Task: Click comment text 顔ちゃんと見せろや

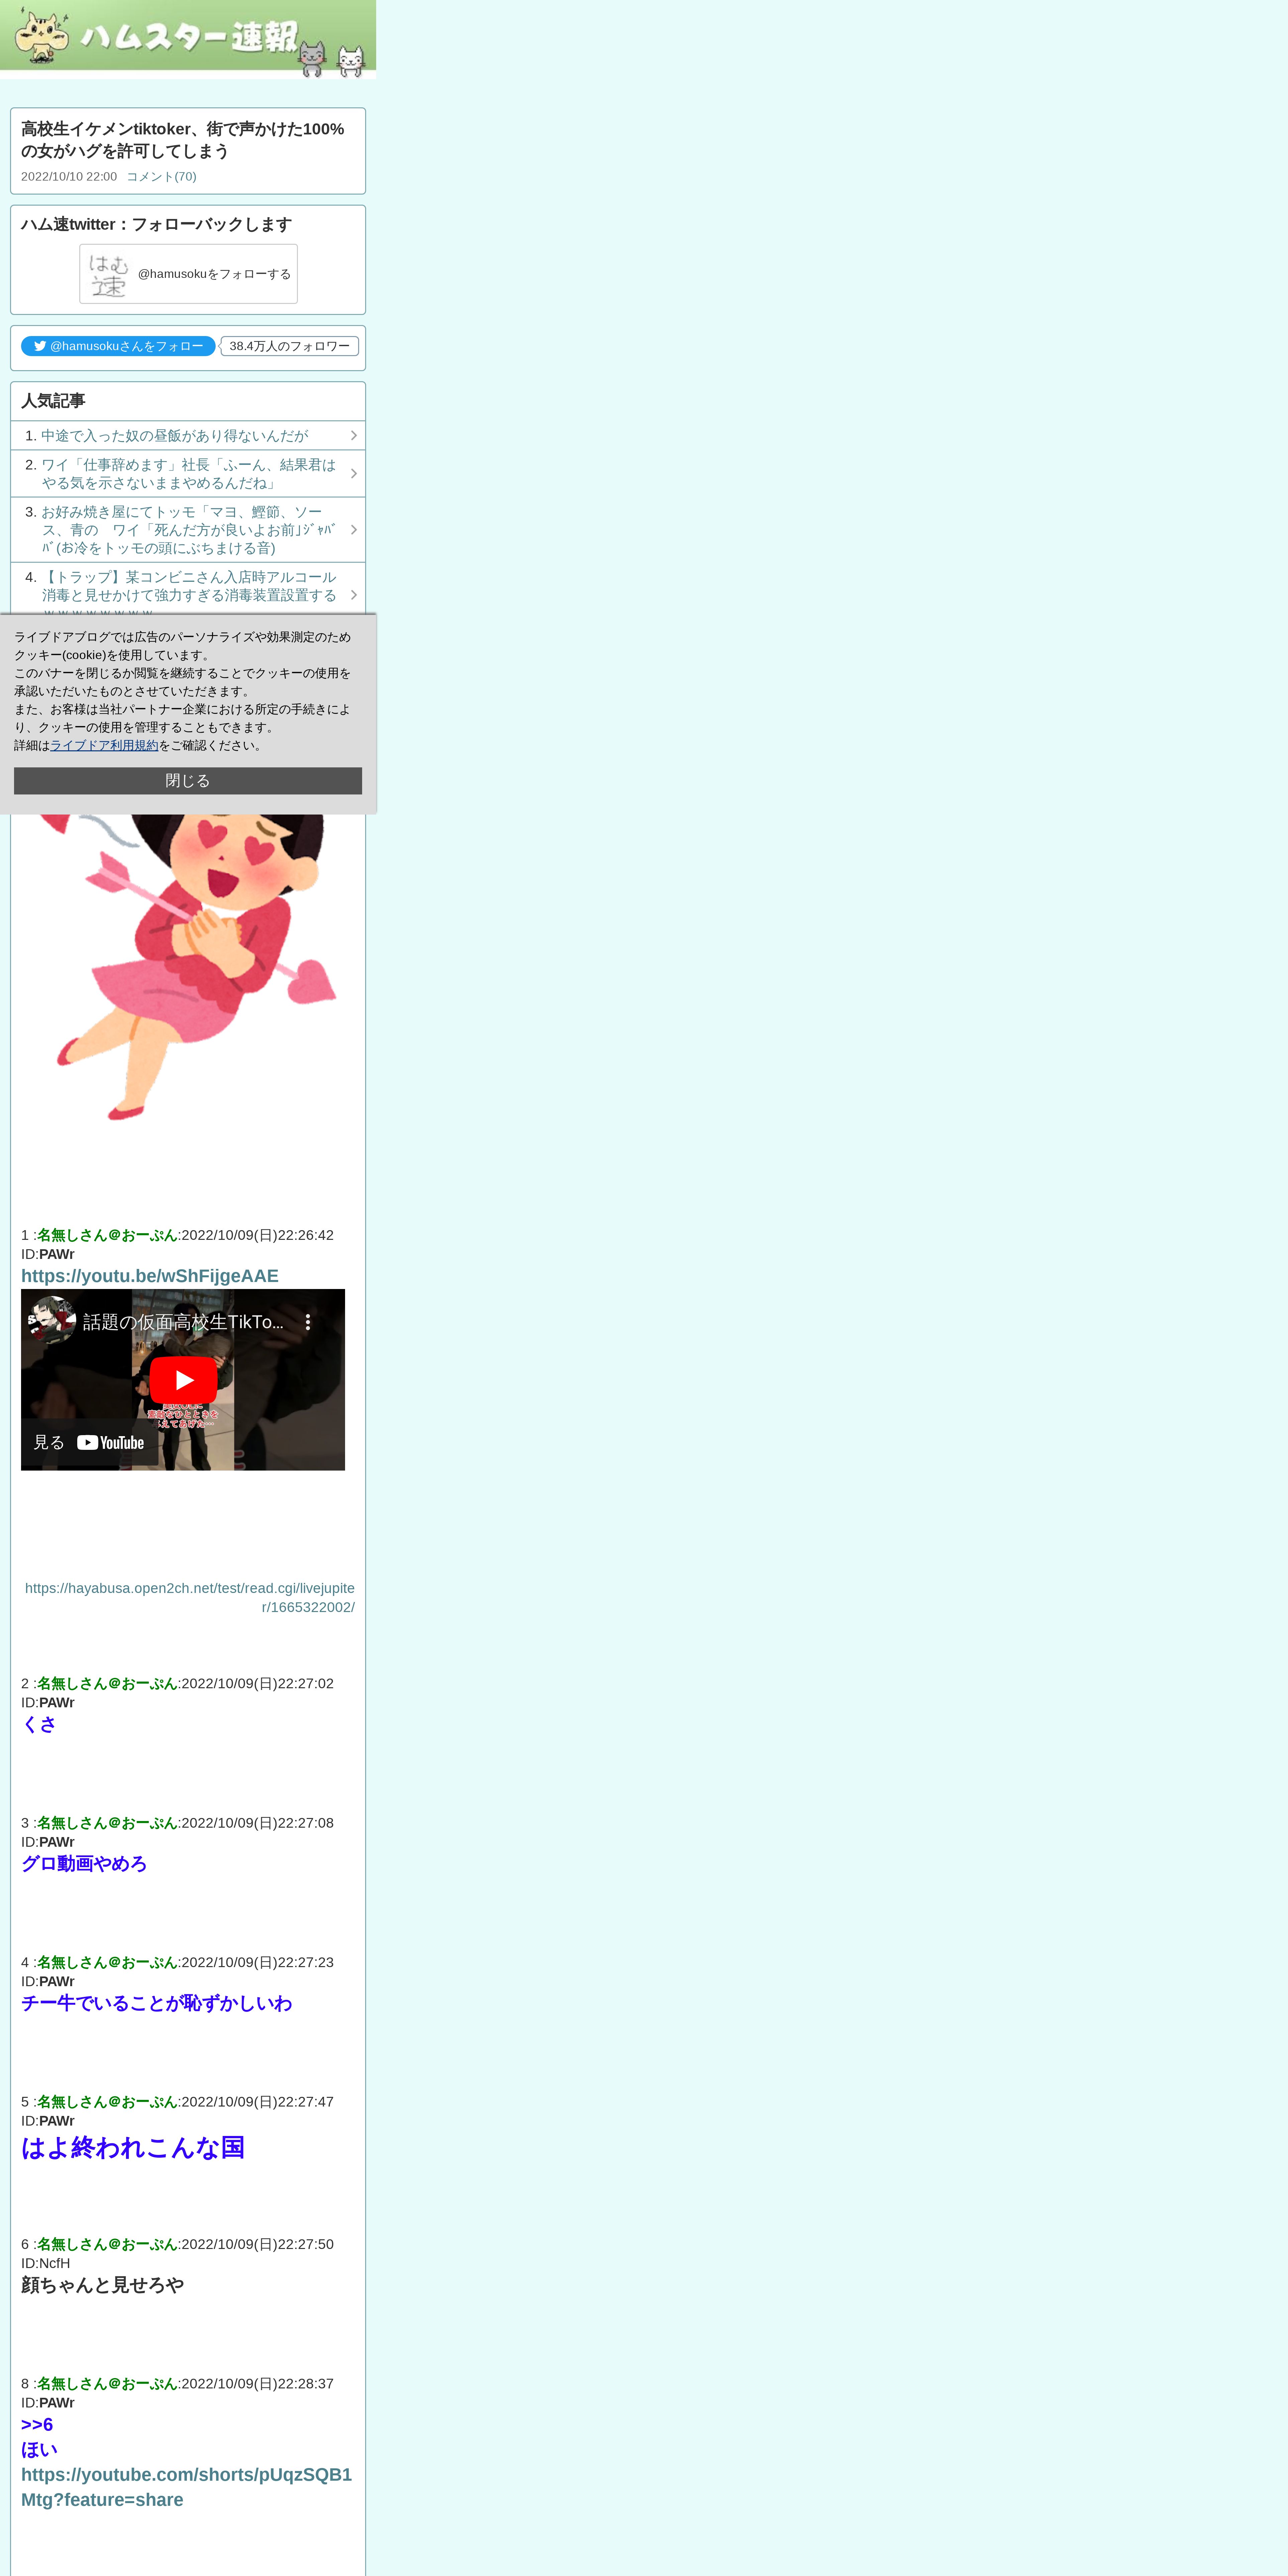Action: tap(102, 2285)
